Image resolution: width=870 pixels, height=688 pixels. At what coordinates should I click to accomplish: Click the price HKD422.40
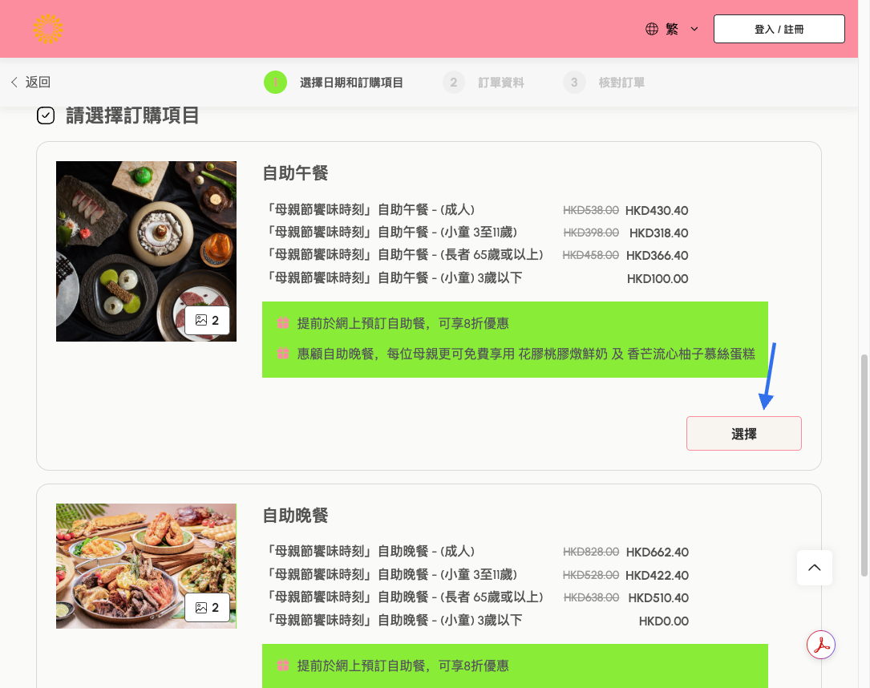point(657,576)
